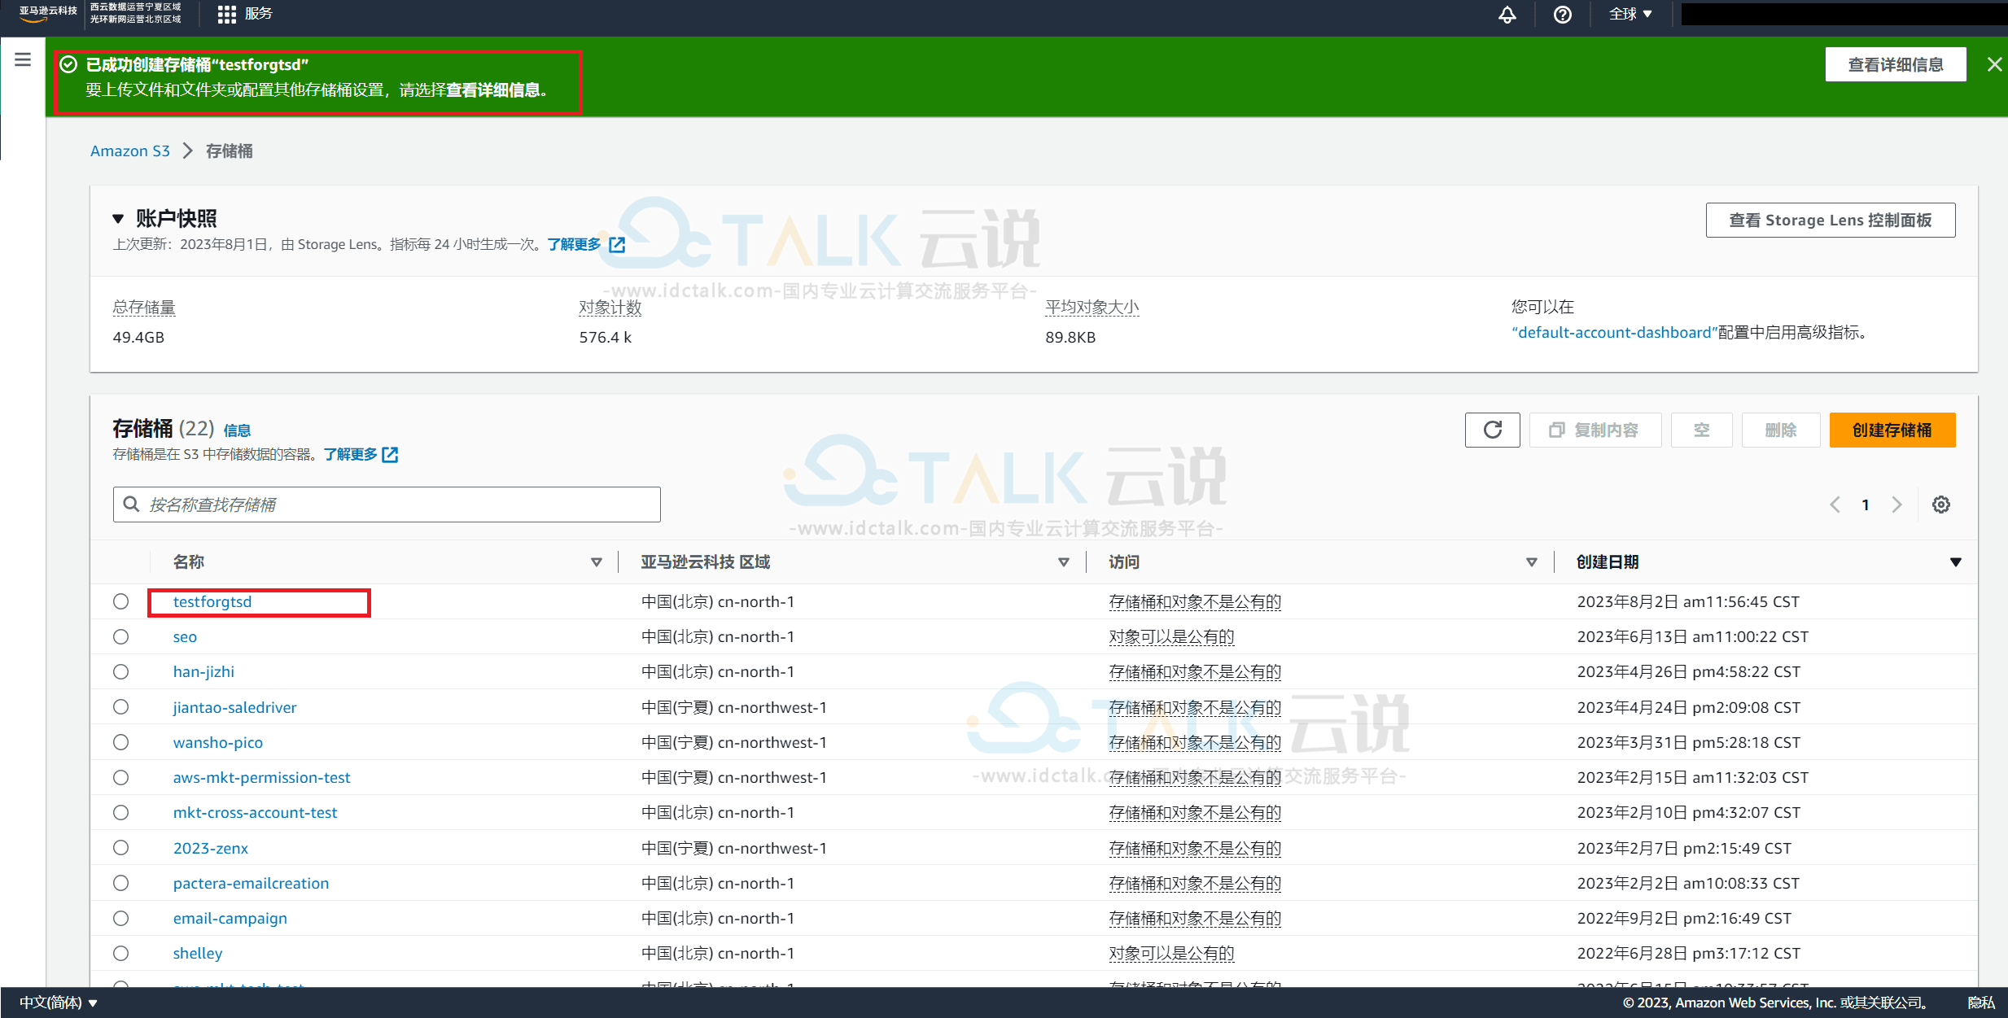Go to Amazon S3 breadcrumb
The height and width of the screenshot is (1018, 2008).
click(x=130, y=151)
